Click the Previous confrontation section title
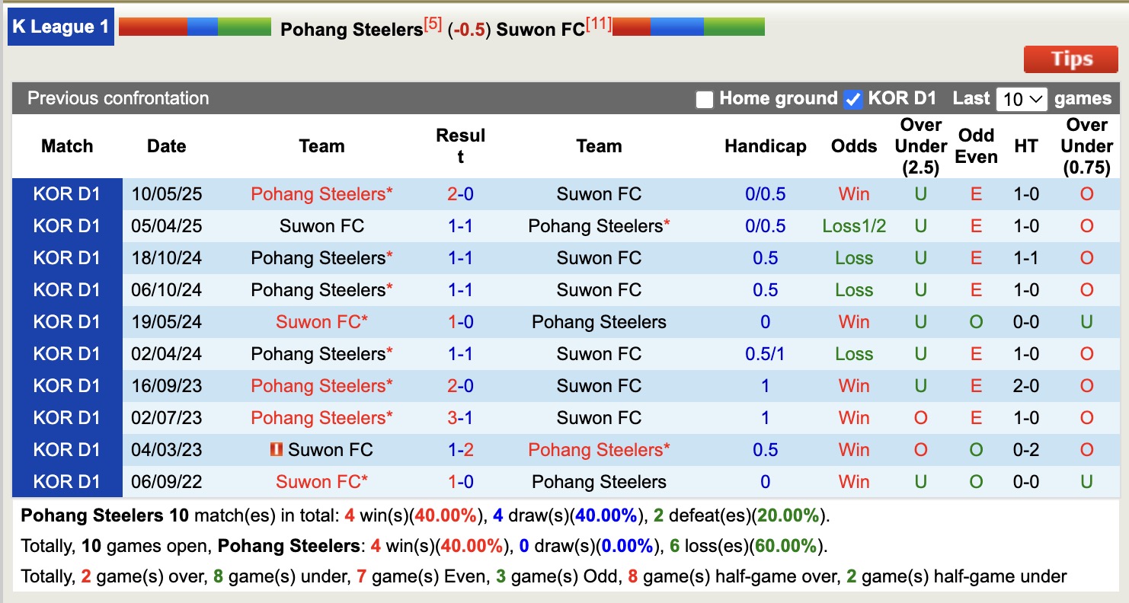1129x603 pixels. [x=118, y=98]
